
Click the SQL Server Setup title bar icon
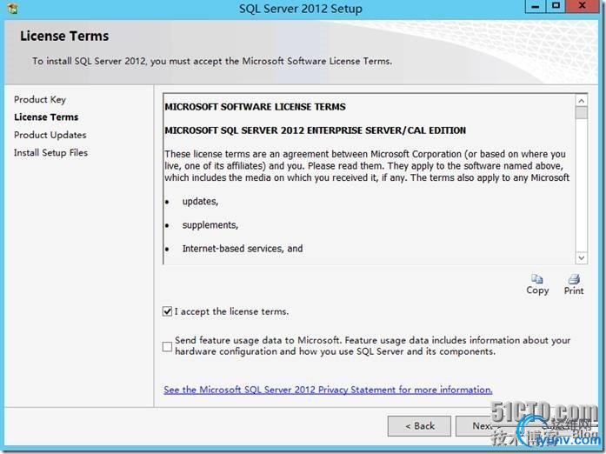(x=12, y=8)
